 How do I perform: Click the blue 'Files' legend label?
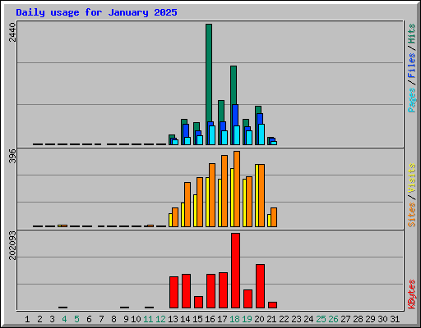pos(411,66)
